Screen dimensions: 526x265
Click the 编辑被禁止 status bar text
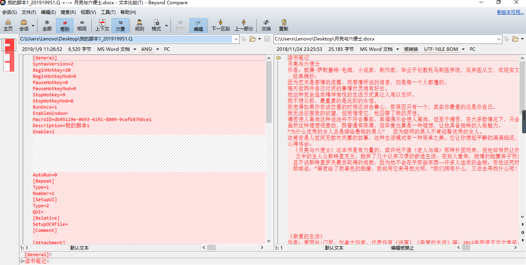tap(402, 248)
